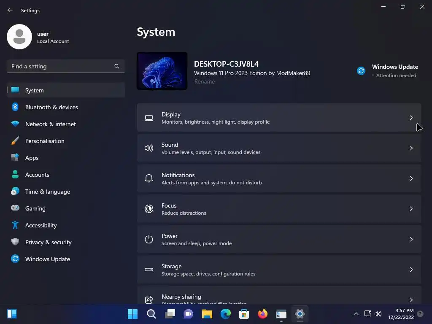Open the Power settings row
Viewport: 432px width, 324px height.
279,239
